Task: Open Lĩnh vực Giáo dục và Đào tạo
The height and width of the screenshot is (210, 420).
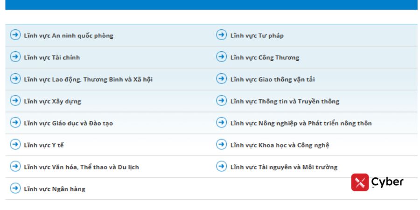Action: (68, 123)
